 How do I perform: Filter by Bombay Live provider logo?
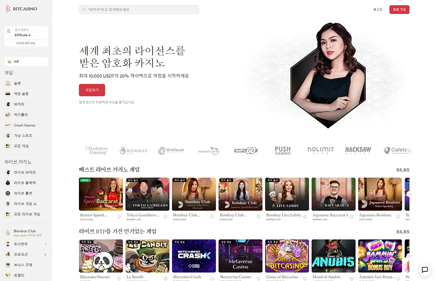pyautogui.click(x=134, y=151)
